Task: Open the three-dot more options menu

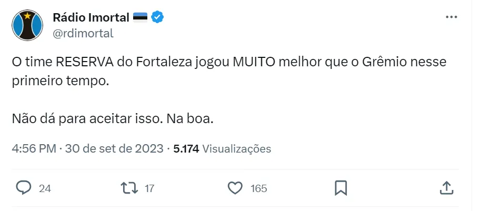Action: click(x=451, y=17)
